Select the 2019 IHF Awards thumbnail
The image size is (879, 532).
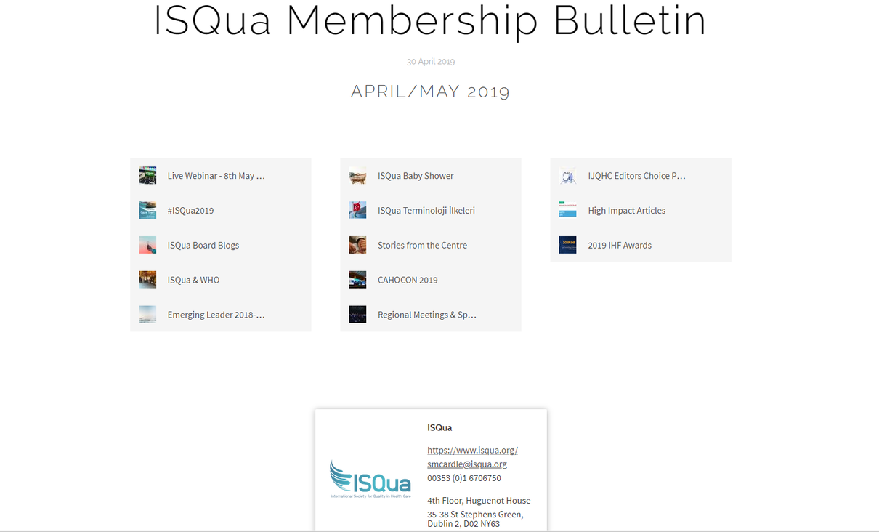click(x=567, y=245)
